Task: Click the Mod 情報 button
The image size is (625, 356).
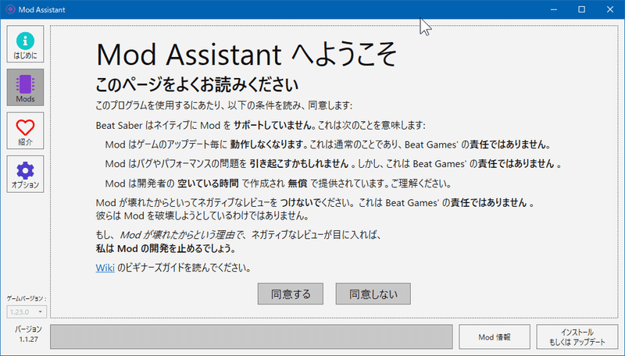Action: (x=495, y=337)
